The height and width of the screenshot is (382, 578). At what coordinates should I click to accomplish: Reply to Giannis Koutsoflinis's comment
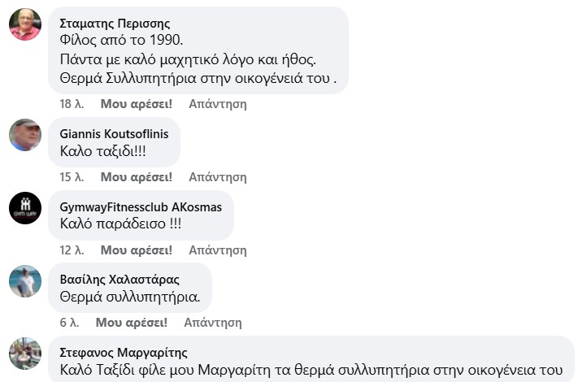(x=217, y=176)
